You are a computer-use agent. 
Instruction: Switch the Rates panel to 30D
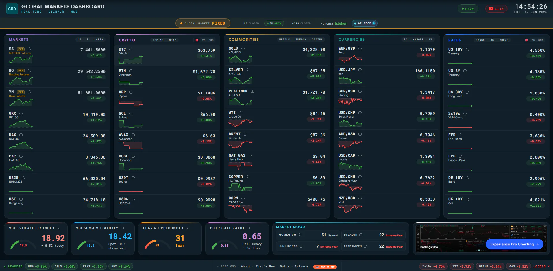pos(541,40)
